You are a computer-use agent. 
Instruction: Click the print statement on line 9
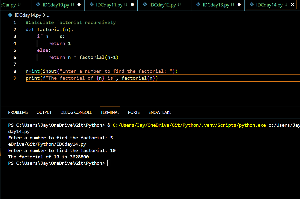coord(92,78)
